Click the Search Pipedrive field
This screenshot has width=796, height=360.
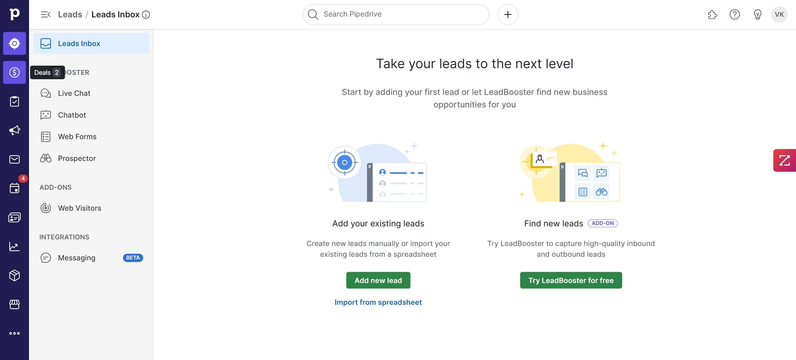pyautogui.click(x=395, y=14)
